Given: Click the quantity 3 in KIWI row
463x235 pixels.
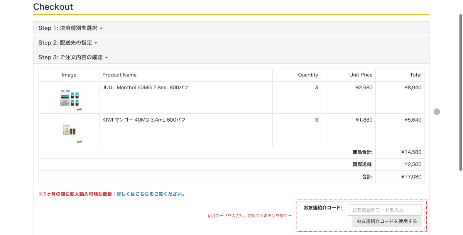Looking at the screenshot, I should [316, 120].
